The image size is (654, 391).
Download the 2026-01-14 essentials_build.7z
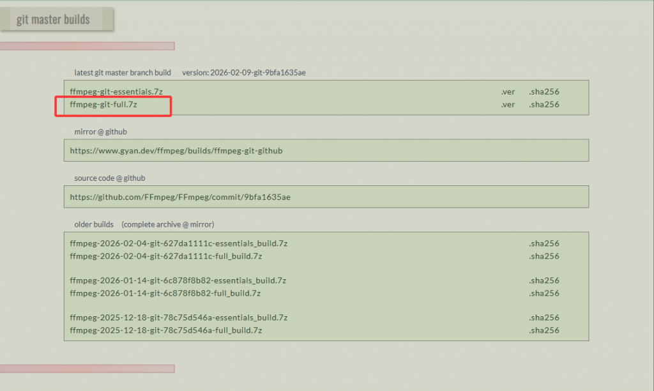coord(178,280)
